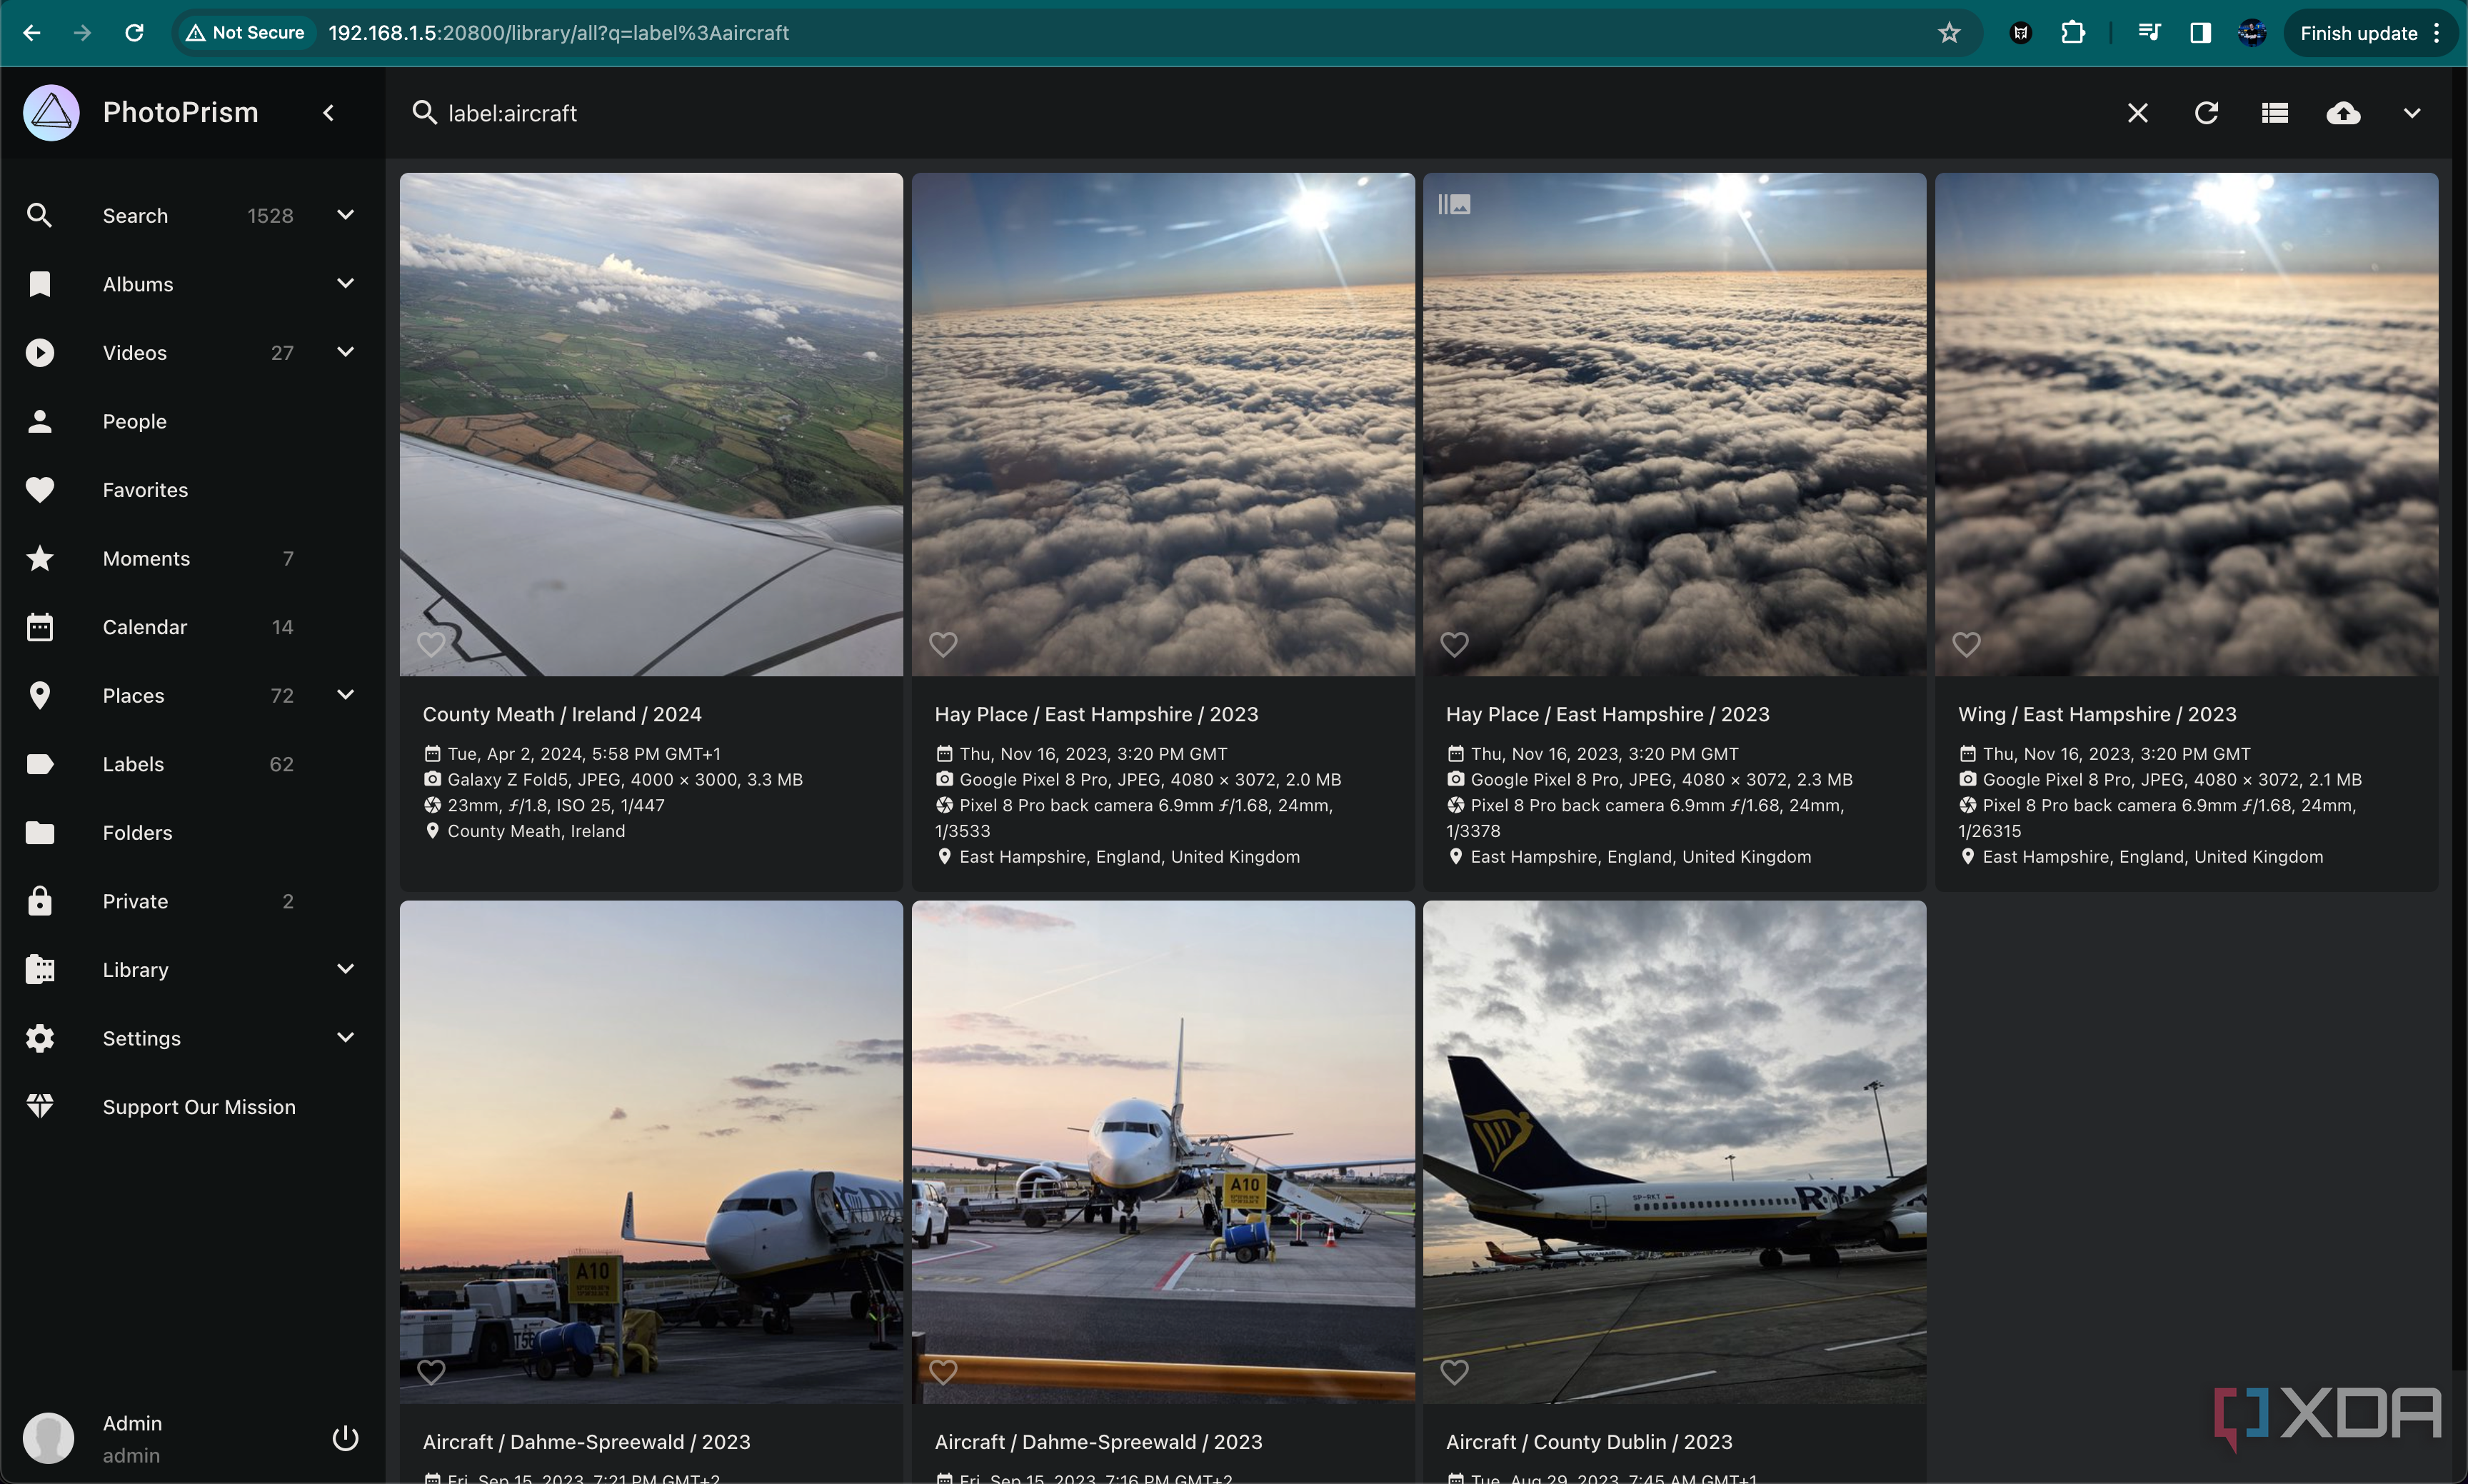Open Favorites section
This screenshot has width=2468, height=1484.
(x=145, y=490)
